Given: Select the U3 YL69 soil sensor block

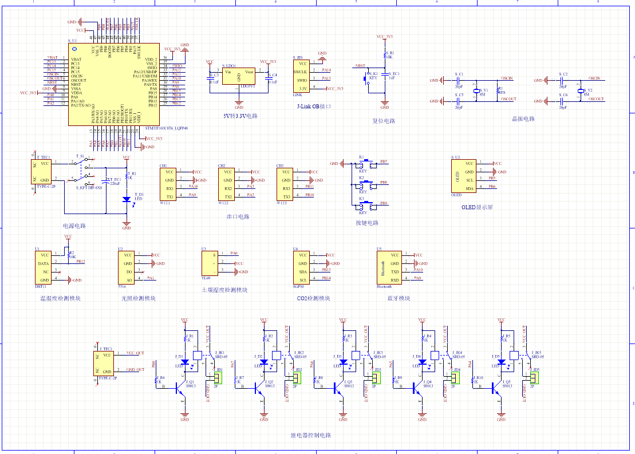Looking at the screenshot, I should click(x=210, y=264).
